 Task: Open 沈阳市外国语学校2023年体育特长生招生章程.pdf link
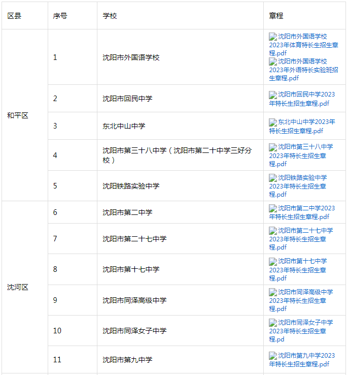click(x=303, y=45)
